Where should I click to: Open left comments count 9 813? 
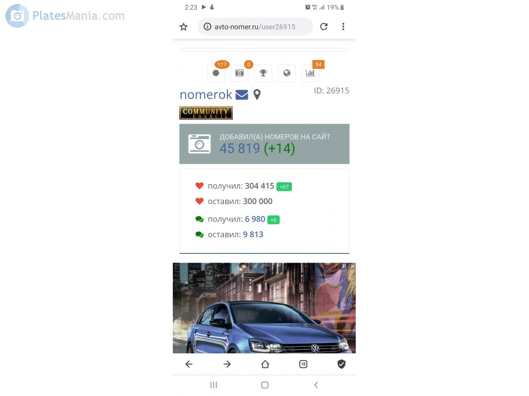(253, 235)
